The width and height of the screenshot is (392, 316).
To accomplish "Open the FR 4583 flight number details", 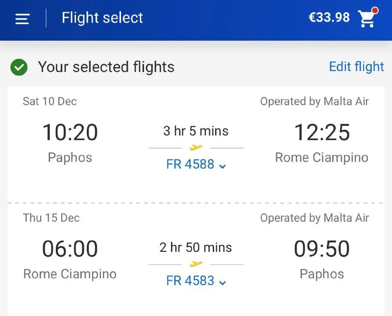I will coord(190,281).
